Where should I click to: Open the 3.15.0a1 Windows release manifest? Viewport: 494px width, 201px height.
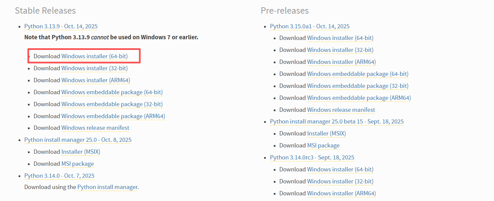341,110
